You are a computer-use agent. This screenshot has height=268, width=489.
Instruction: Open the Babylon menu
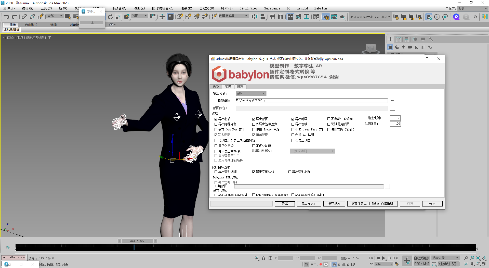[x=321, y=8]
